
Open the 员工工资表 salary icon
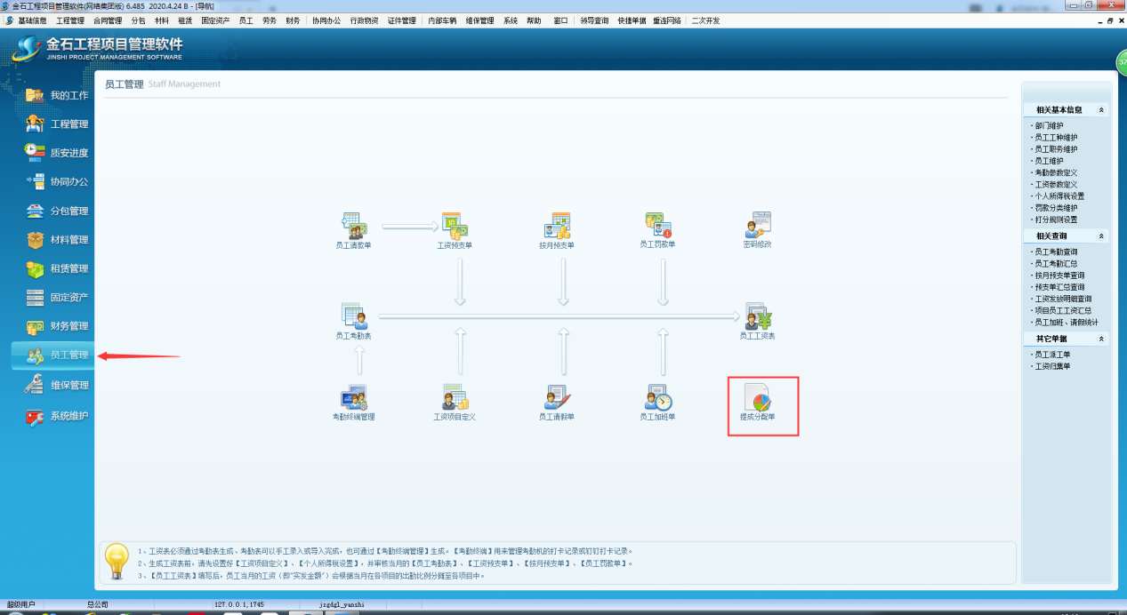[x=757, y=317]
